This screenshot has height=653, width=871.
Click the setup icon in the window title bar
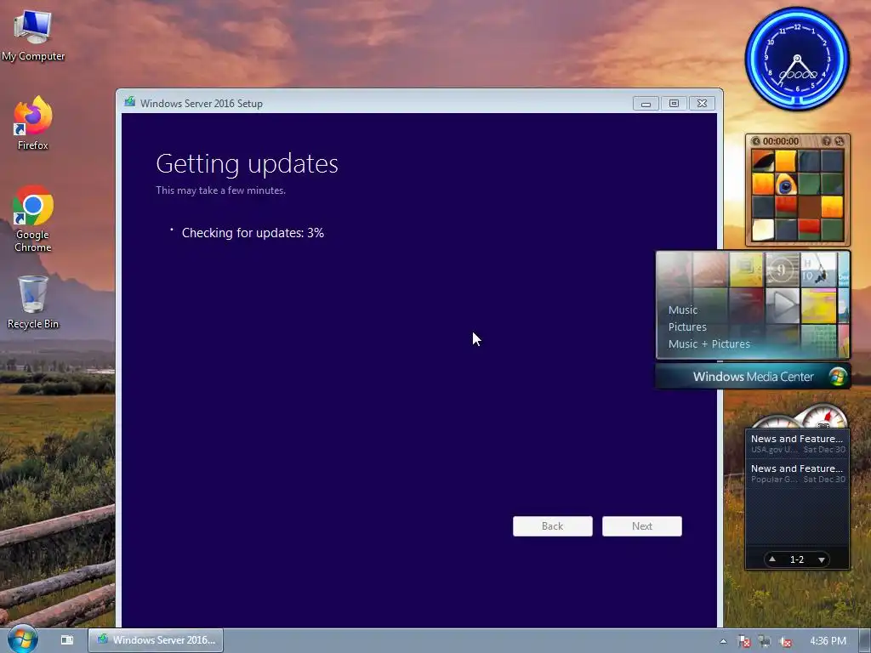click(130, 102)
